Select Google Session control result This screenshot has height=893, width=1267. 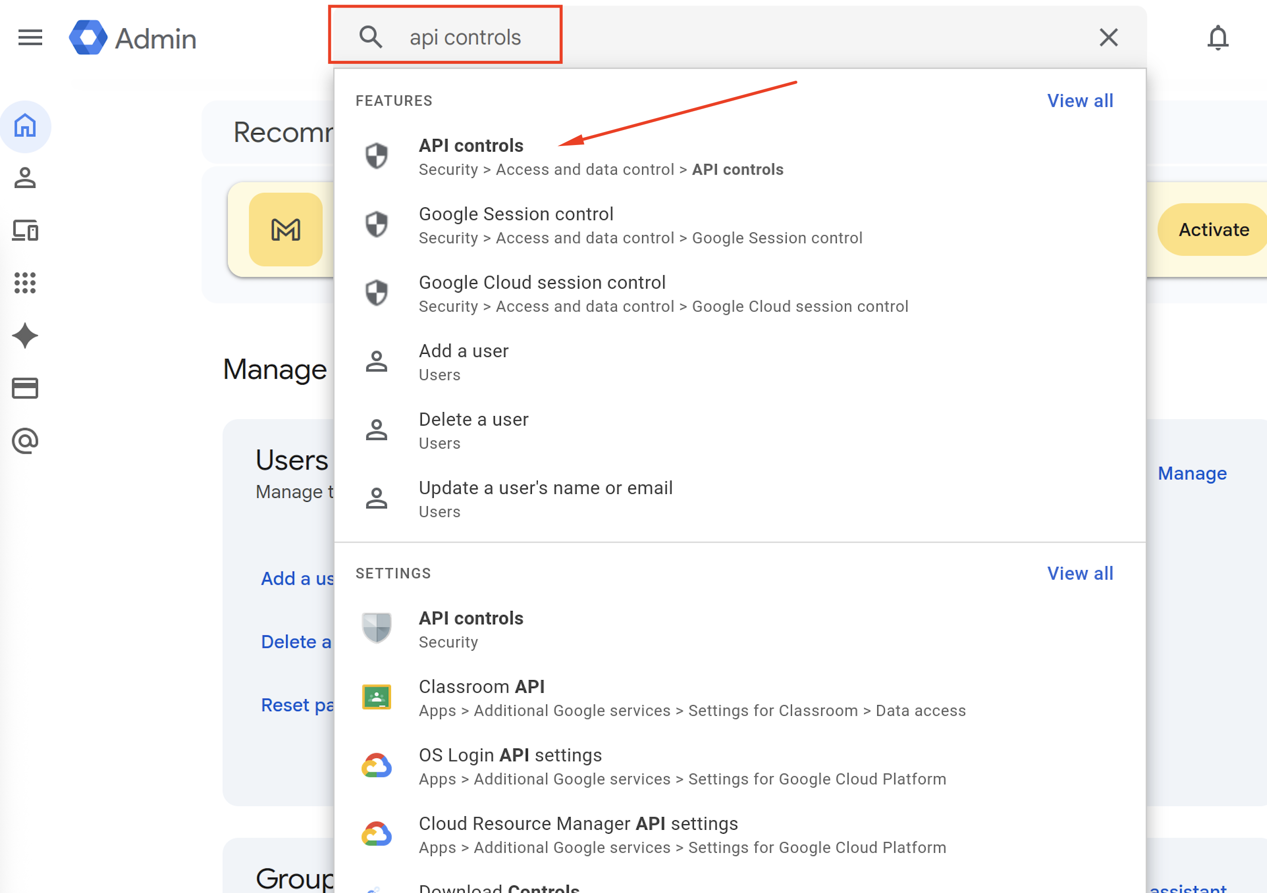[740, 225]
